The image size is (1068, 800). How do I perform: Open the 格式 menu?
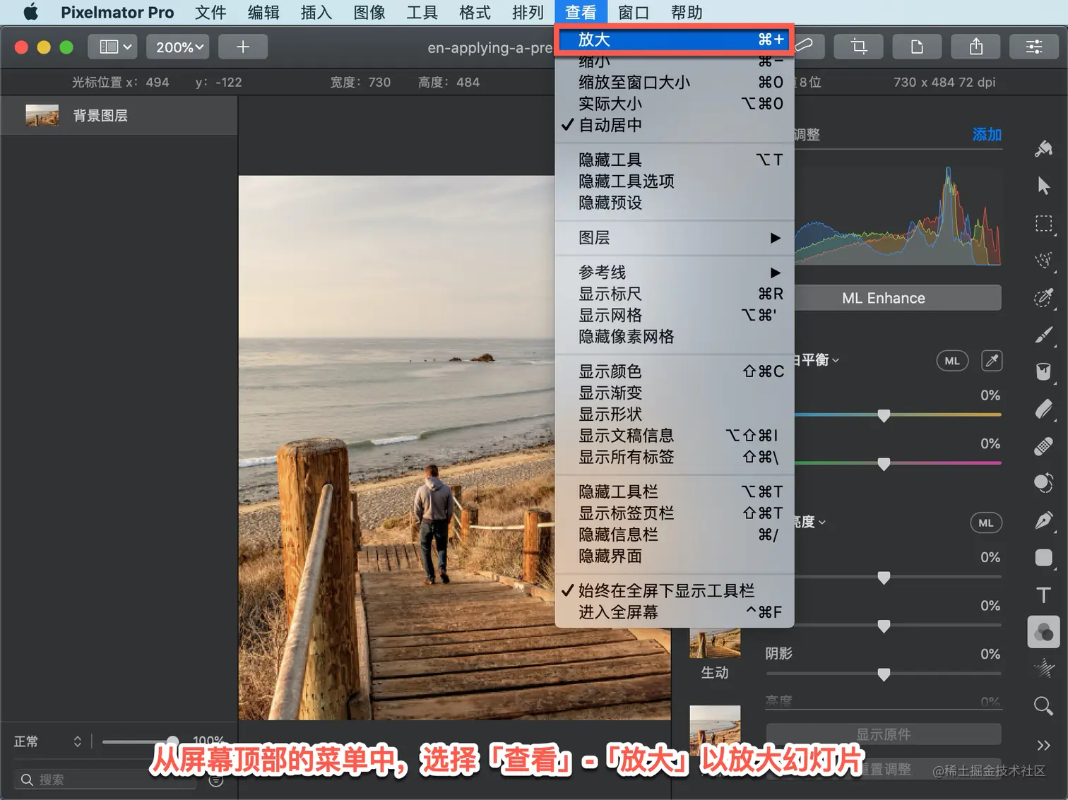pyautogui.click(x=475, y=12)
